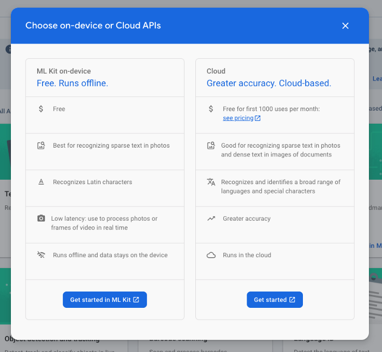Screen dimensions: 382x352
Task: Click 'Runs offline and data stays on the device'
Action: (x=110, y=255)
